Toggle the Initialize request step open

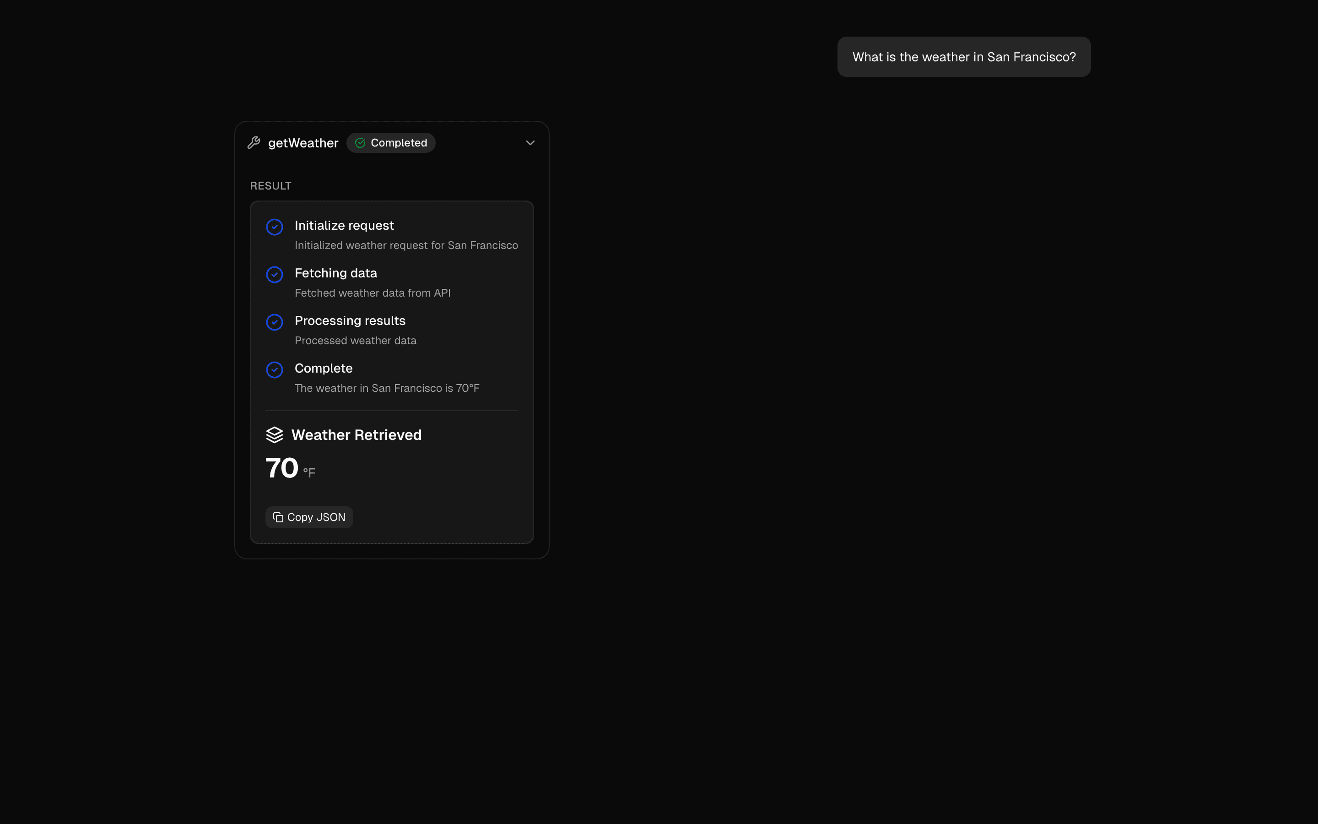click(x=344, y=225)
